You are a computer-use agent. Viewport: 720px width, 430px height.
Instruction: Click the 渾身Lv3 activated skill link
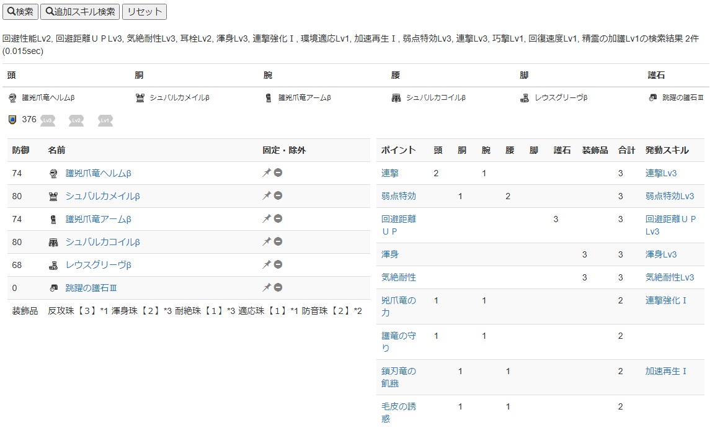tap(661, 254)
